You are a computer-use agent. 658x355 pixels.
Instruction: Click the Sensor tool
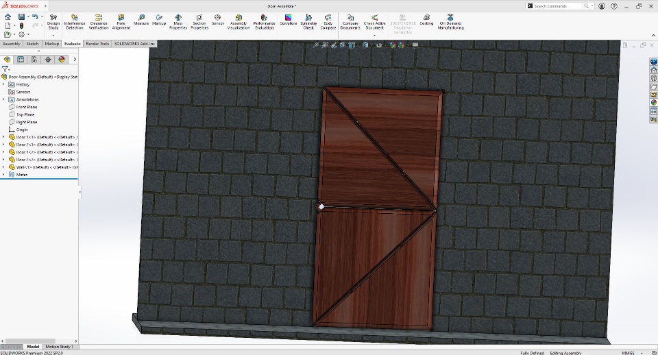[x=217, y=20]
